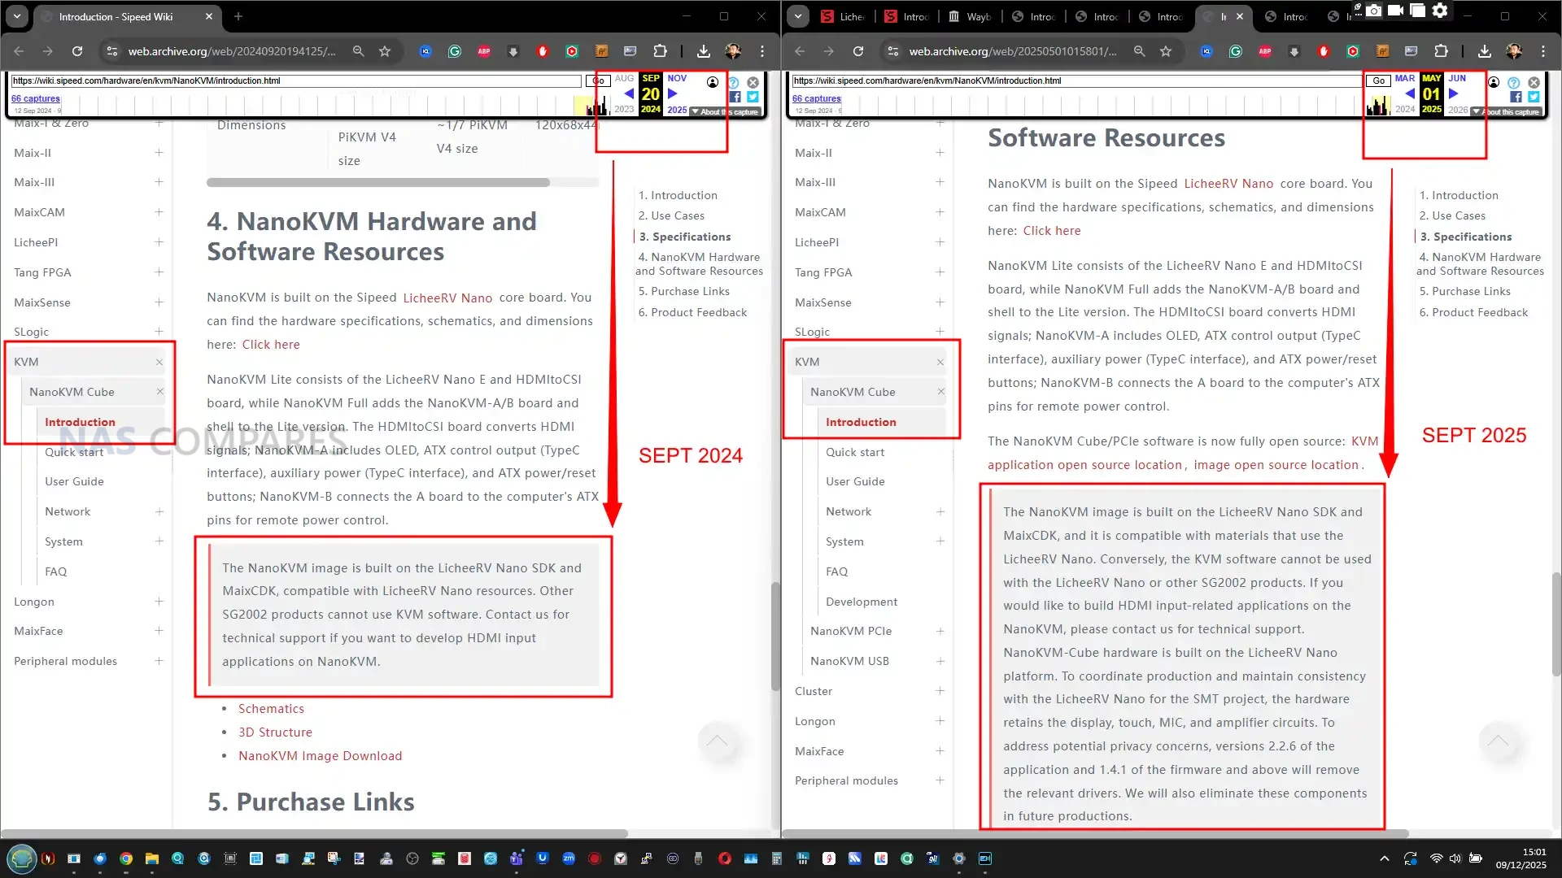Open Wayback help icon in left window
The image size is (1562, 878).
[733, 82]
